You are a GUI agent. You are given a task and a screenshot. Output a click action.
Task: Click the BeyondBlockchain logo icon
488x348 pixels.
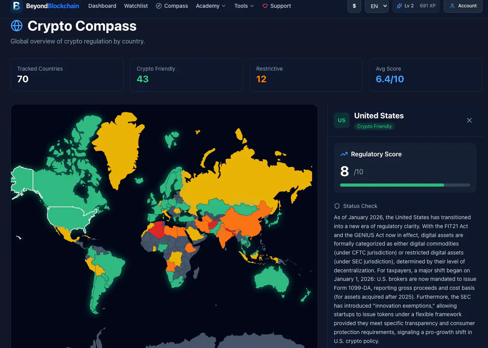pos(16,6)
